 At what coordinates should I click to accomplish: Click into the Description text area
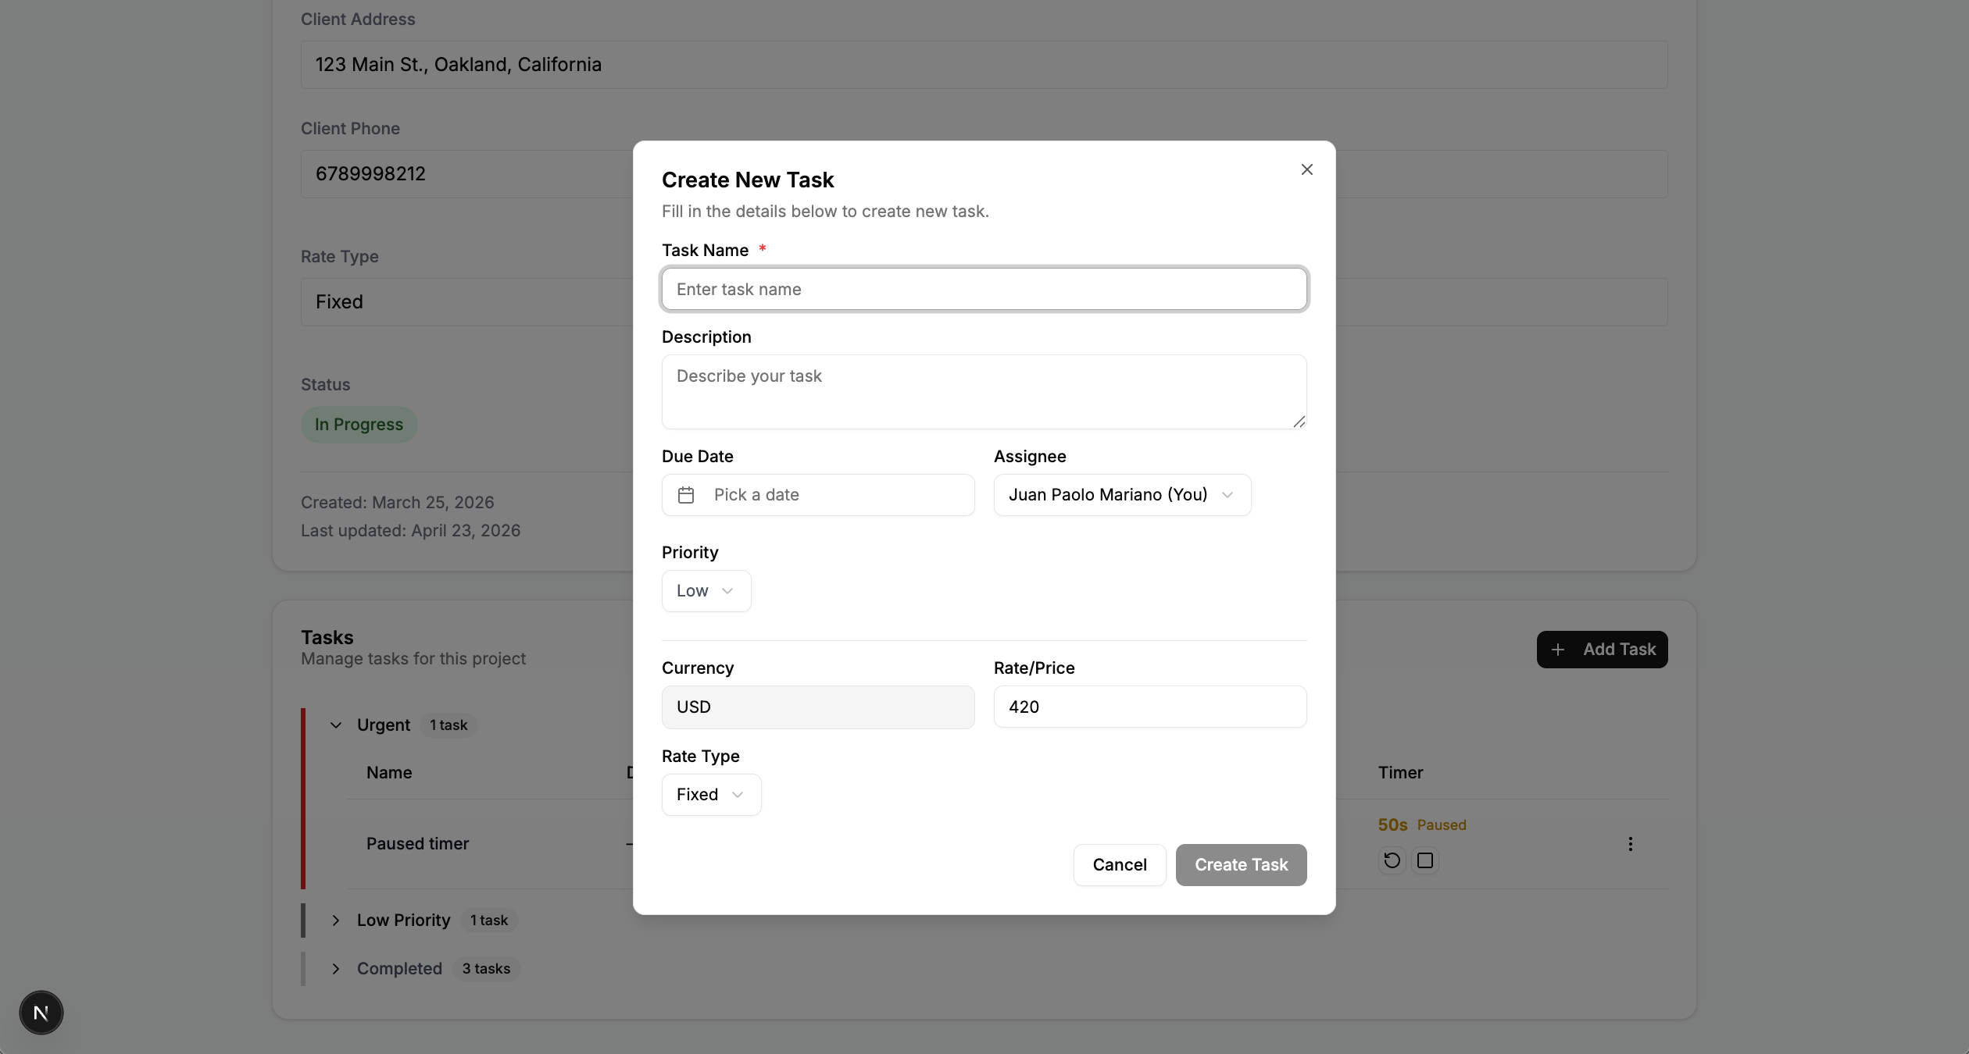pos(984,392)
